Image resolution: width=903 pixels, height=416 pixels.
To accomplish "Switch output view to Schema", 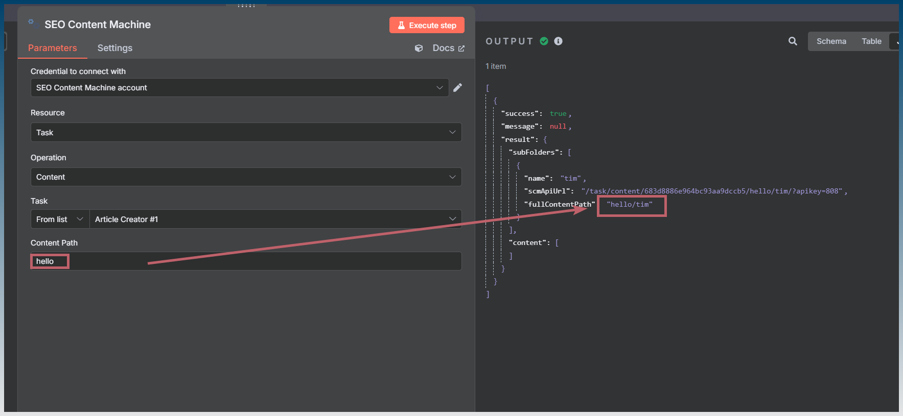I will [831, 41].
